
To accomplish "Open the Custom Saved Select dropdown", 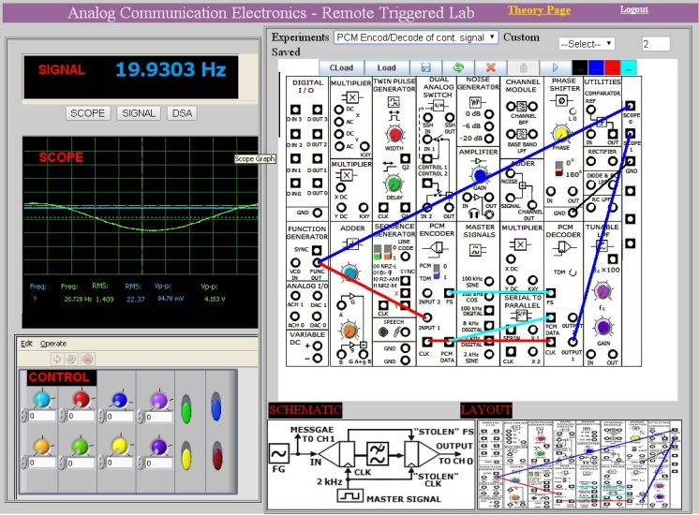I will pyautogui.click(x=586, y=43).
